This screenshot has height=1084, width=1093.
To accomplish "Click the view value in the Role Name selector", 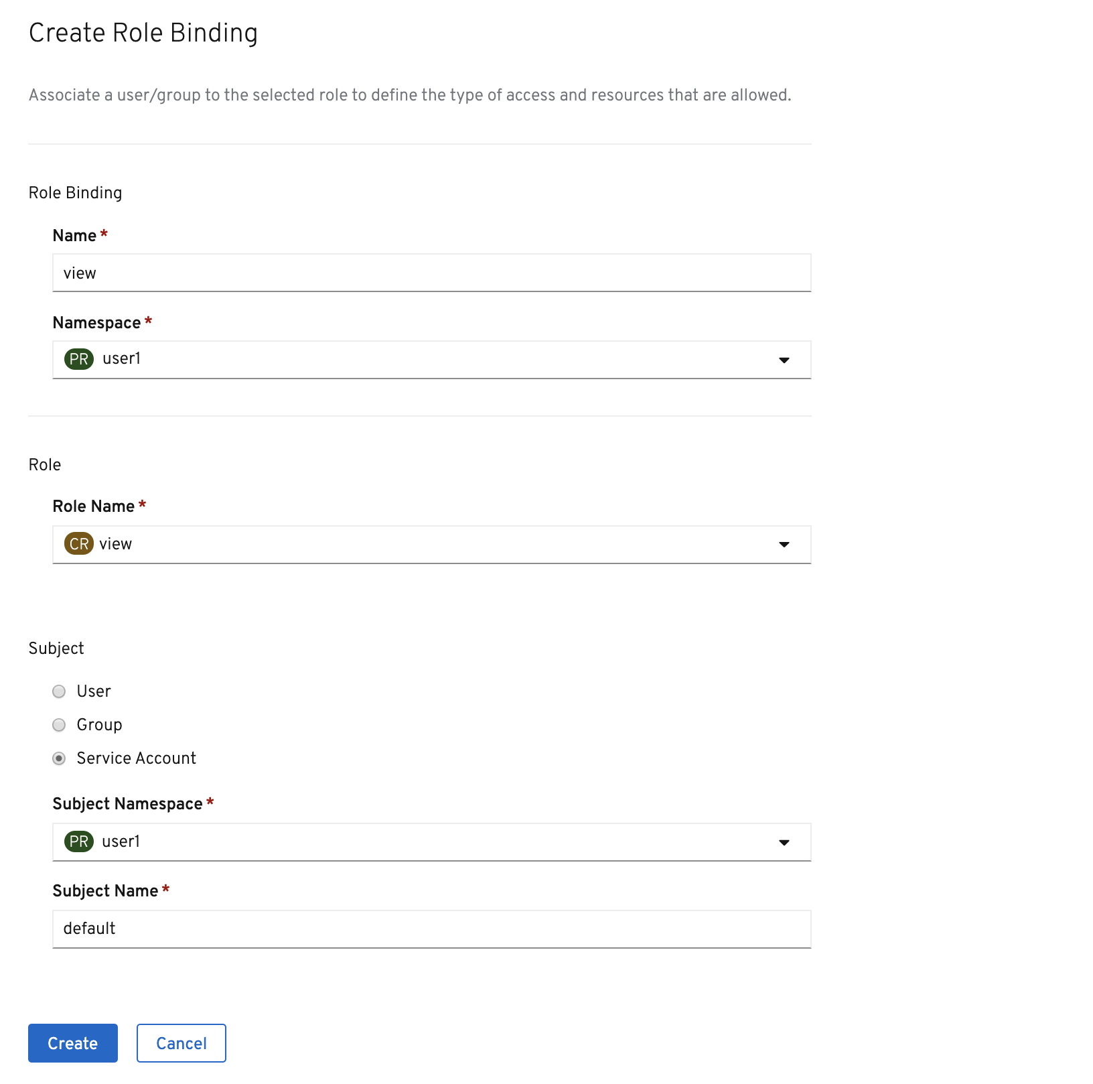I will (115, 544).
